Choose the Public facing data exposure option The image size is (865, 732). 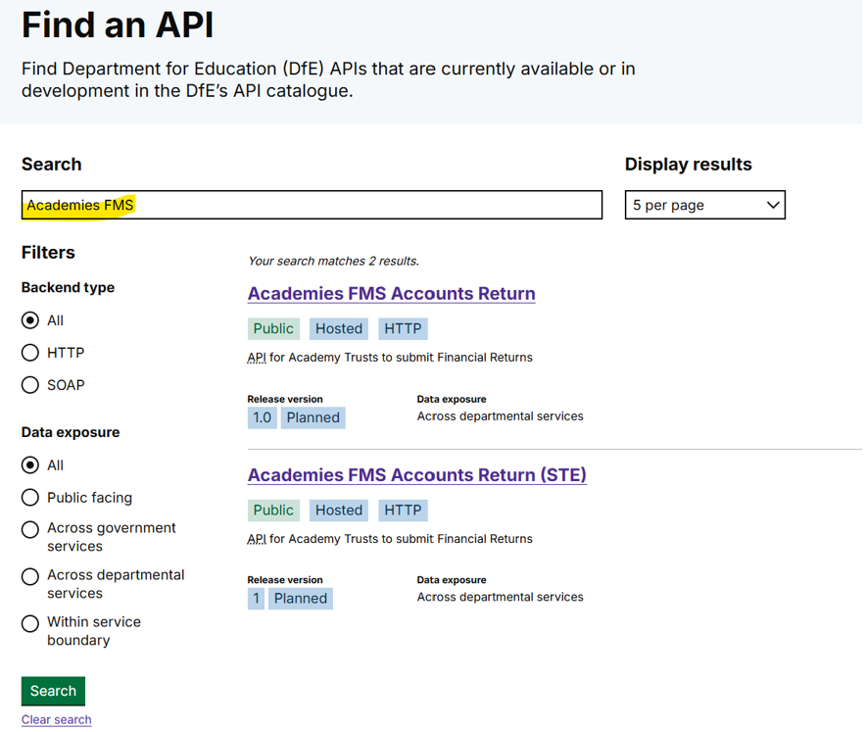30,498
